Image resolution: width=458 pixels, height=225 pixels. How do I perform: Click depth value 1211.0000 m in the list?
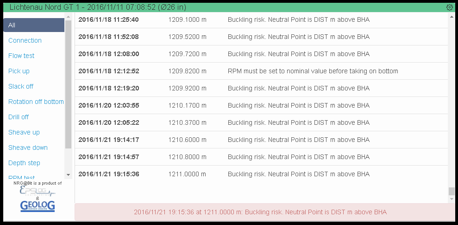(x=187, y=174)
